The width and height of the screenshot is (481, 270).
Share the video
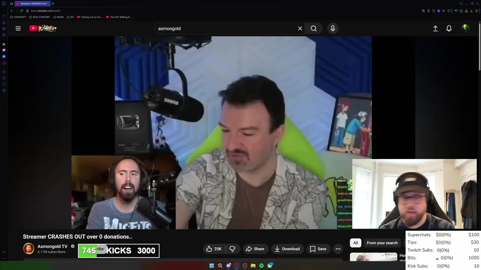[x=255, y=249]
